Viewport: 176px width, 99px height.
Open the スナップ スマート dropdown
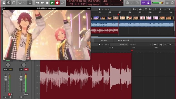click(140, 45)
